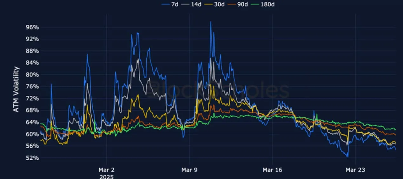This screenshot has width=403, height=179.
Task: Click the 60% y-axis label
Action: pyautogui.click(x=32, y=134)
